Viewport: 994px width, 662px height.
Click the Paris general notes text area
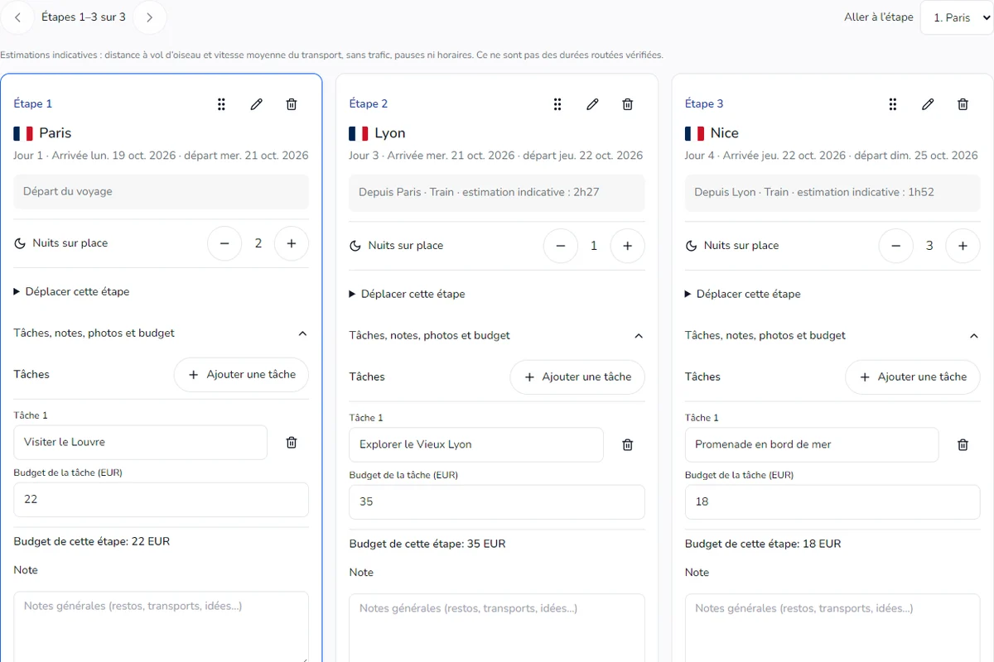click(162, 626)
